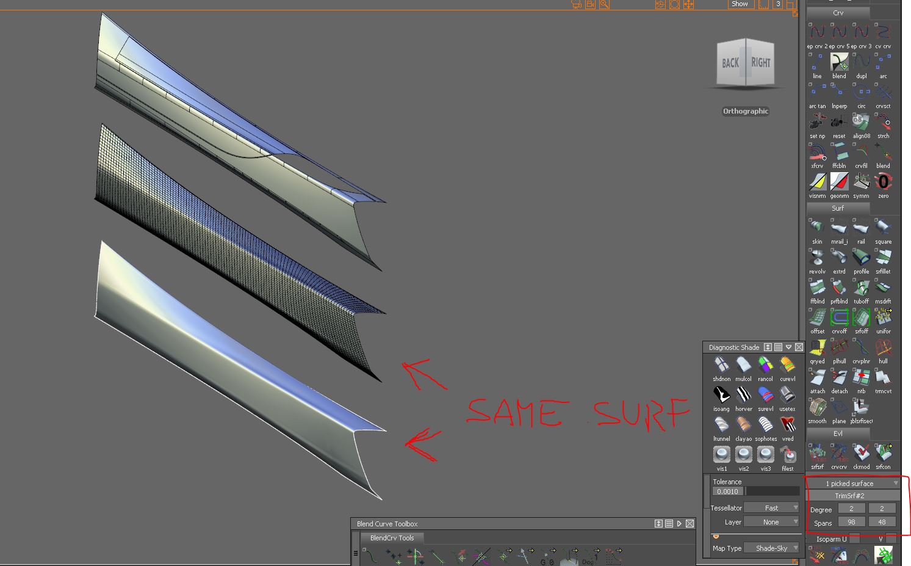Open the detach tool
The height and width of the screenshot is (566, 911).
pyautogui.click(x=839, y=379)
